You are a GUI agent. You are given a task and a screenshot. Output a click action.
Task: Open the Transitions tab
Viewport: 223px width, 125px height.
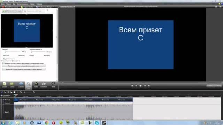tap(44, 85)
